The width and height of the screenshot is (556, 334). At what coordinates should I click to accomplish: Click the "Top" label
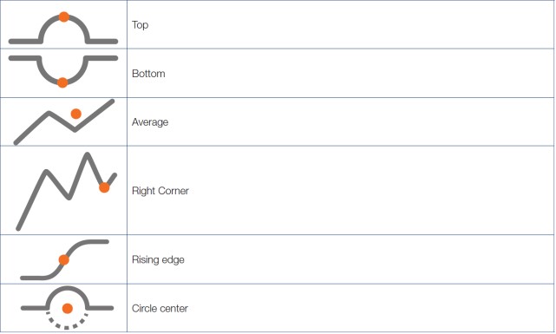pyautogui.click(x=140, y=25)
